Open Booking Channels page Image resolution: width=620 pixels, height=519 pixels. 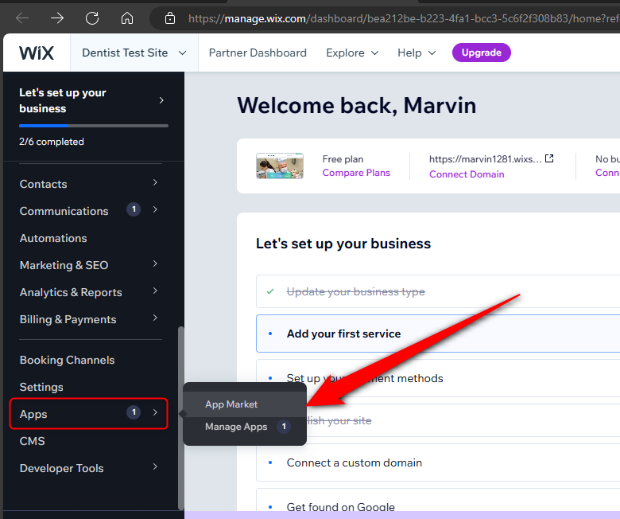[68, 360]
